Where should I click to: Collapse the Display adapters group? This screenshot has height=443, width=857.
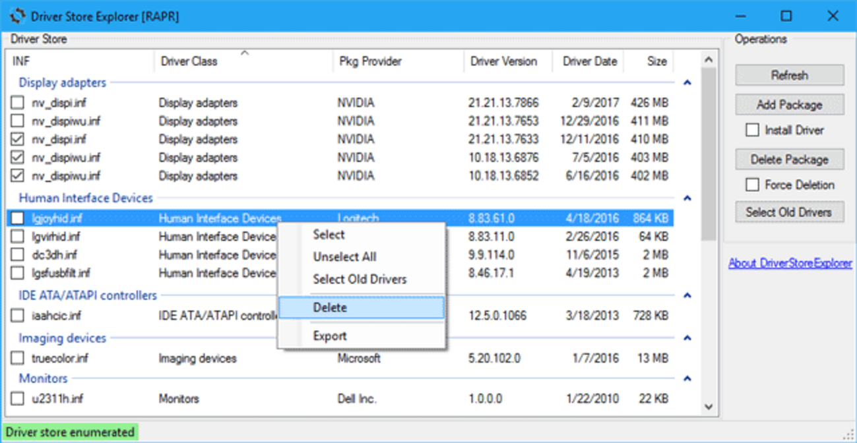(x=687, y=83)
